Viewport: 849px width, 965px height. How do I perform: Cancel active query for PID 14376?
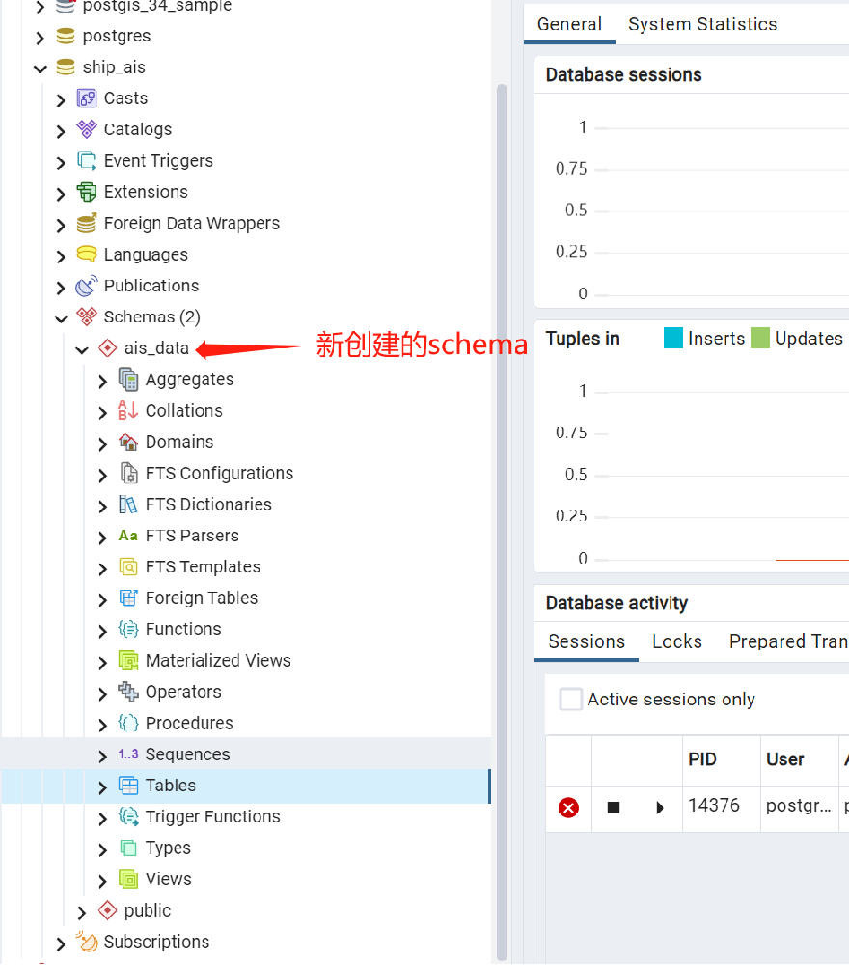pos(614,808)
